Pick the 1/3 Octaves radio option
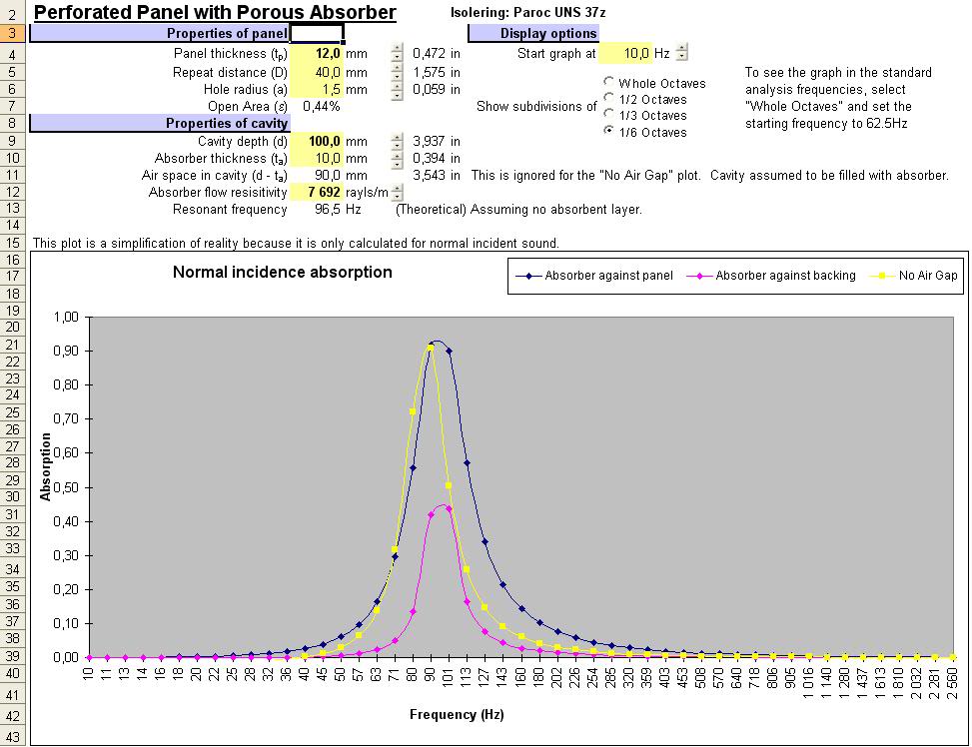The height and width of the screenshot is (747, 972). [x=608, y=114]
